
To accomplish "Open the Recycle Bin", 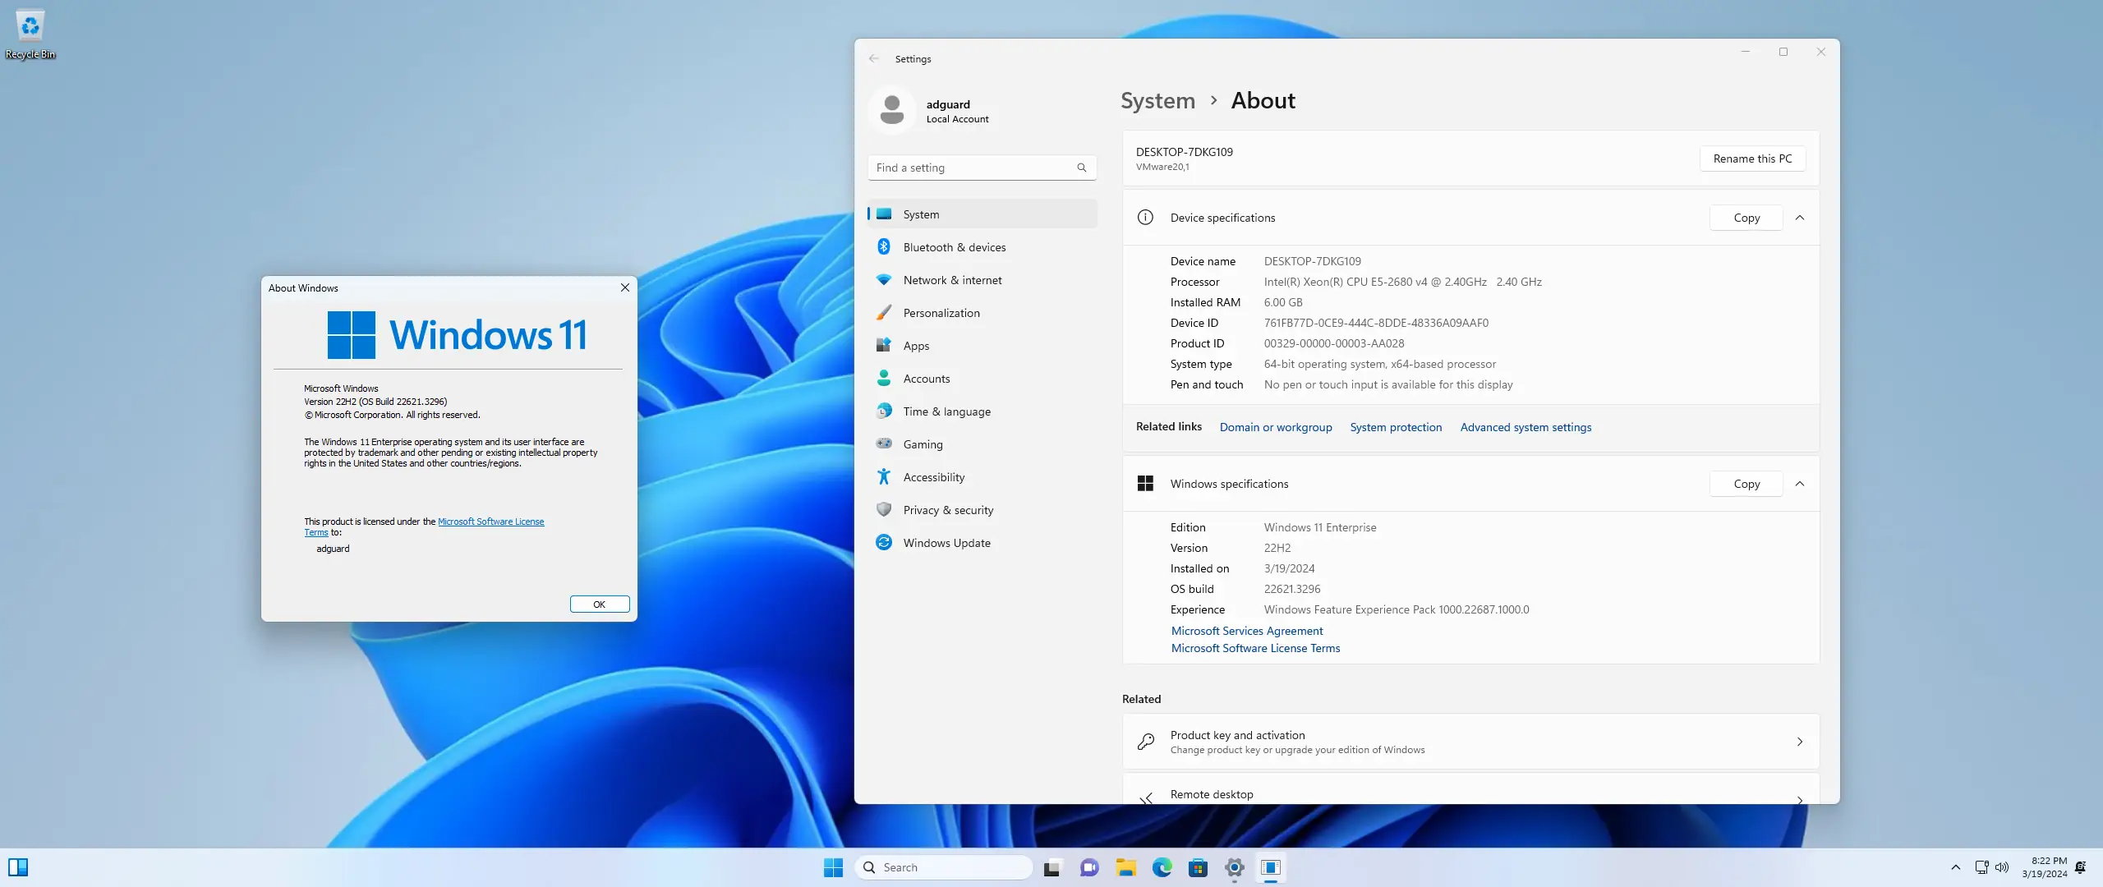I will pos(30,26).
